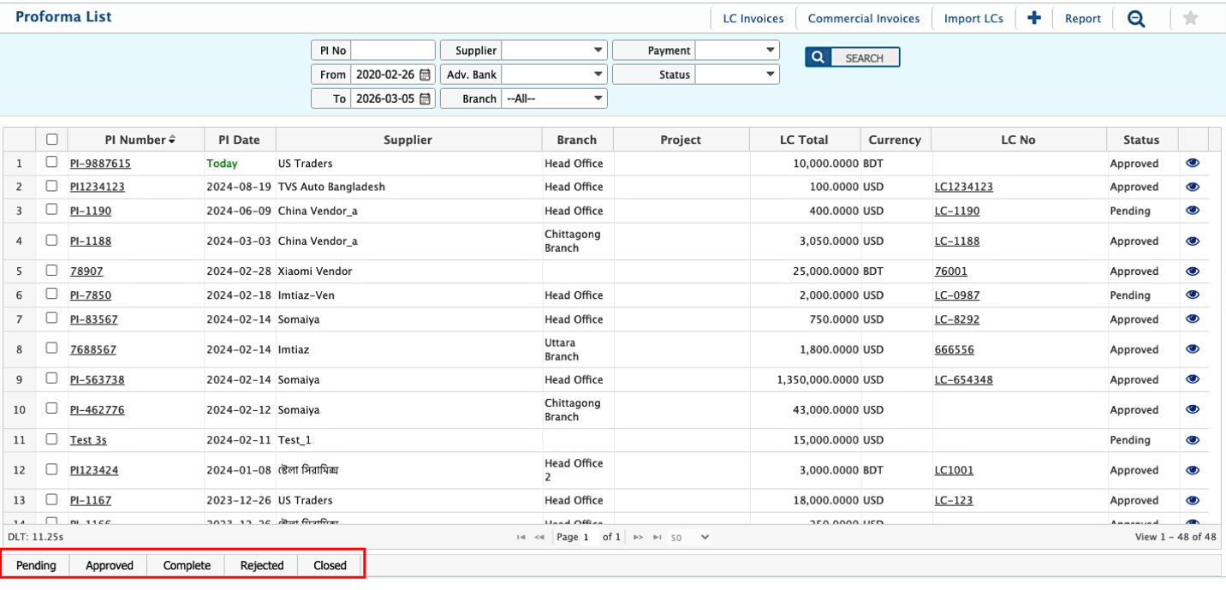Sort by the PI Number column header
1226x590 pixels.
point(139,140)
